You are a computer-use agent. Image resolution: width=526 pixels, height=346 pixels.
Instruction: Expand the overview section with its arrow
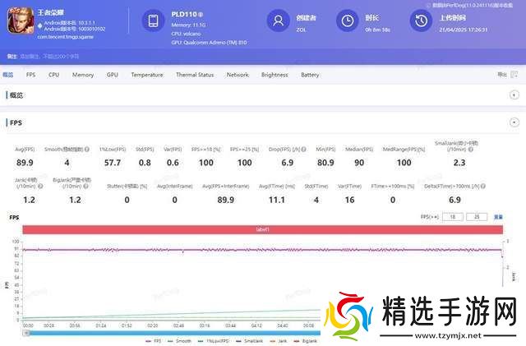point(514,95)
